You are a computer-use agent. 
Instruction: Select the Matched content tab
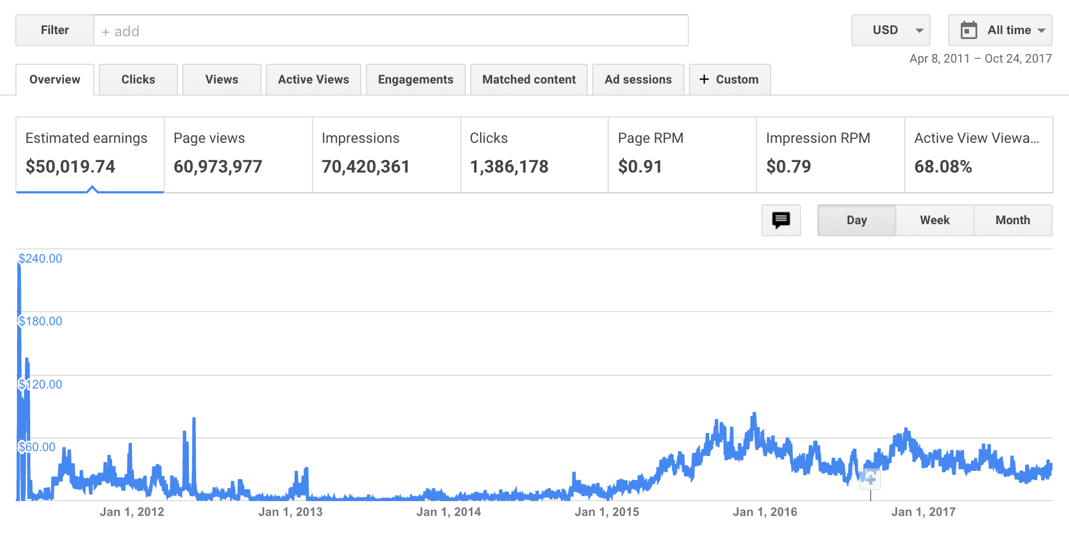(x=528, y=80)
